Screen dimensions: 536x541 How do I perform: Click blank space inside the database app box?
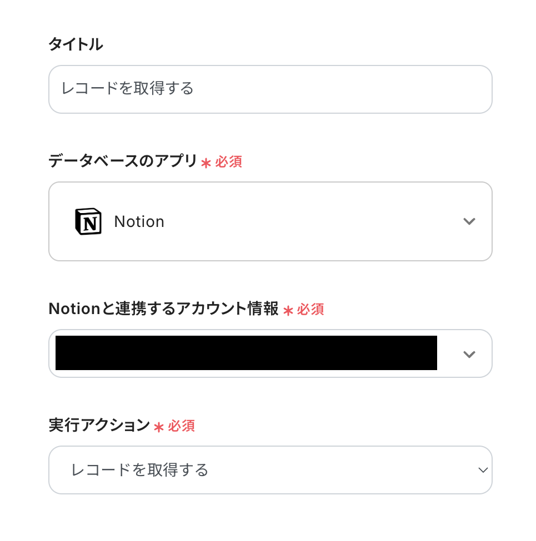point(311,222)
